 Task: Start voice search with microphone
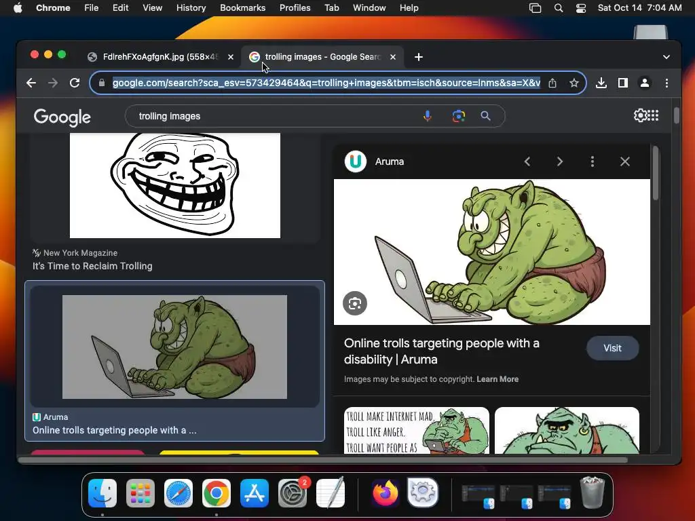[x=428, y=116]
